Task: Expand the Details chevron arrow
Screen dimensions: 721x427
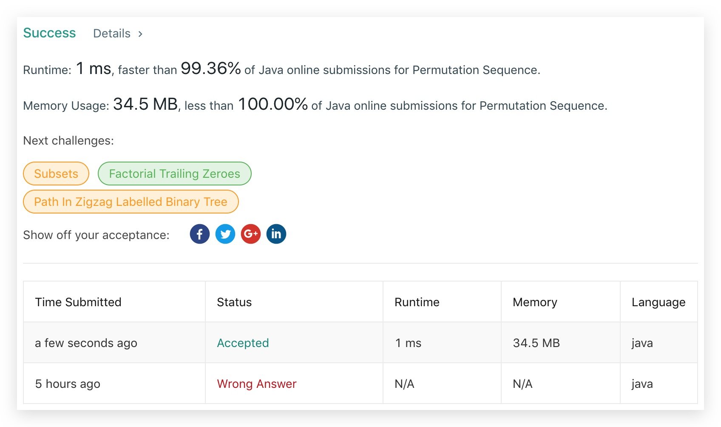Action: 140,34
